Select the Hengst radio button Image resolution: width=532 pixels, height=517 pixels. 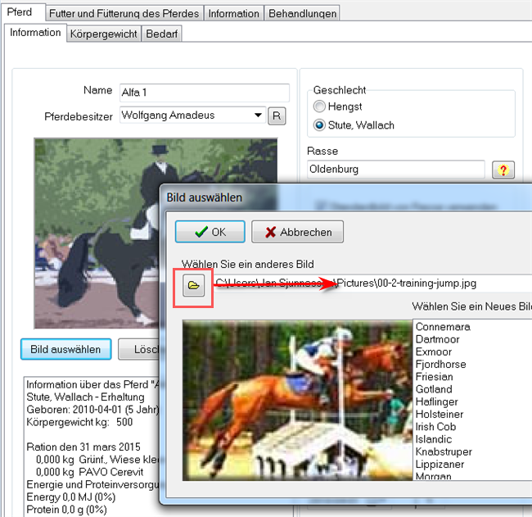[x=319, y=107]
